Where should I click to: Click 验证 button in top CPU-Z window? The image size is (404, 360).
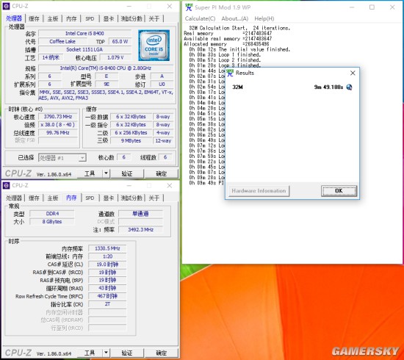pos(127,173)
